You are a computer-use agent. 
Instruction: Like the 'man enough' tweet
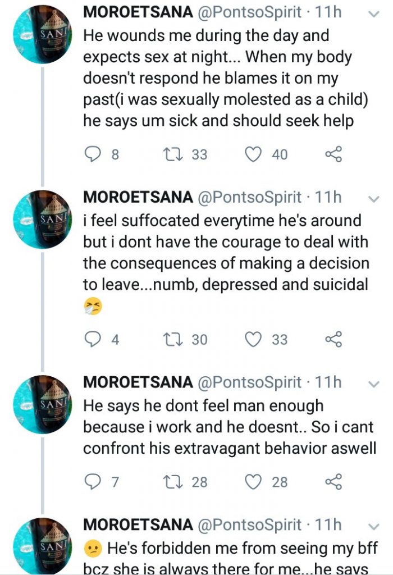coord(254,482)
